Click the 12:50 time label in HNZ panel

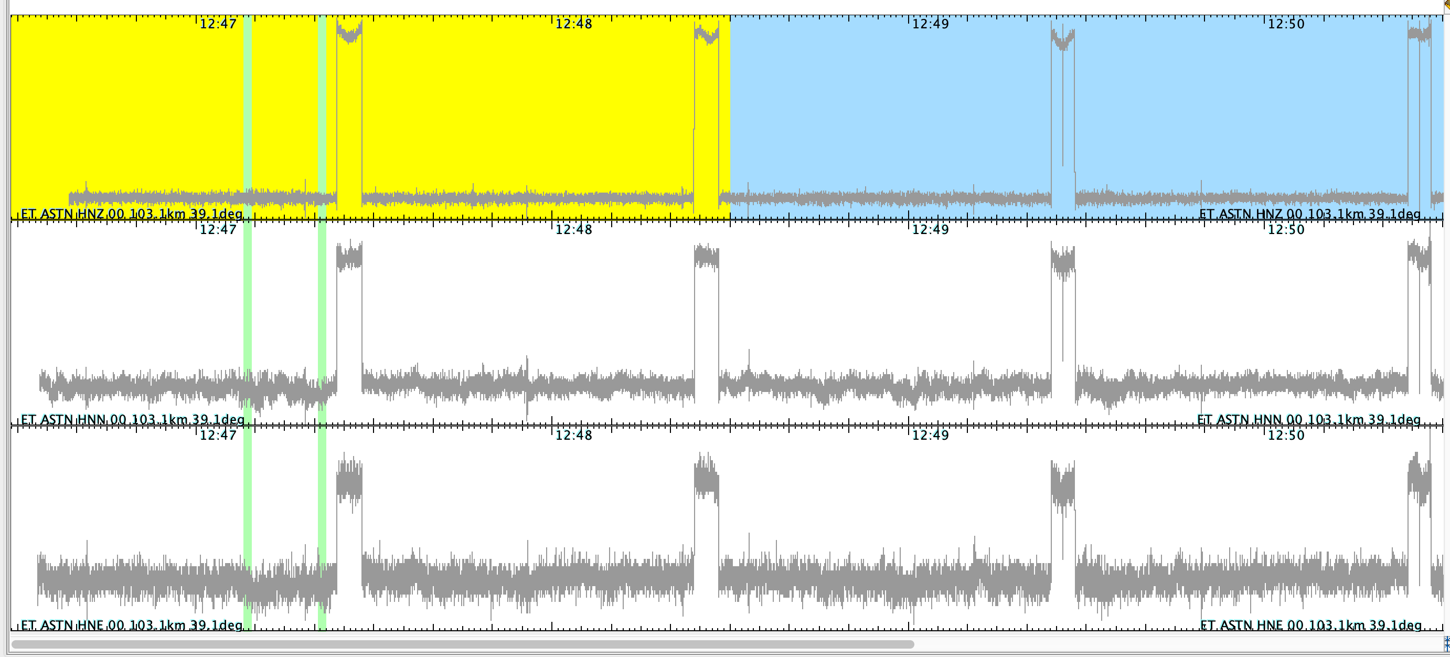[1286, 24]
